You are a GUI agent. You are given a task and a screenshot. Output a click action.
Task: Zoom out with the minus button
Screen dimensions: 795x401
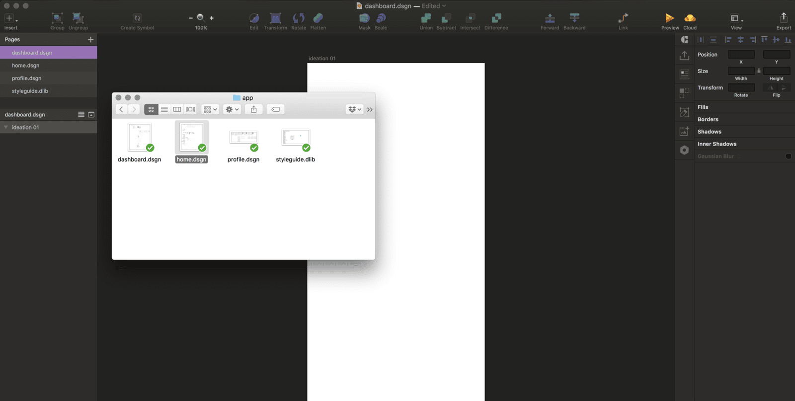click(x=191, y=18)
